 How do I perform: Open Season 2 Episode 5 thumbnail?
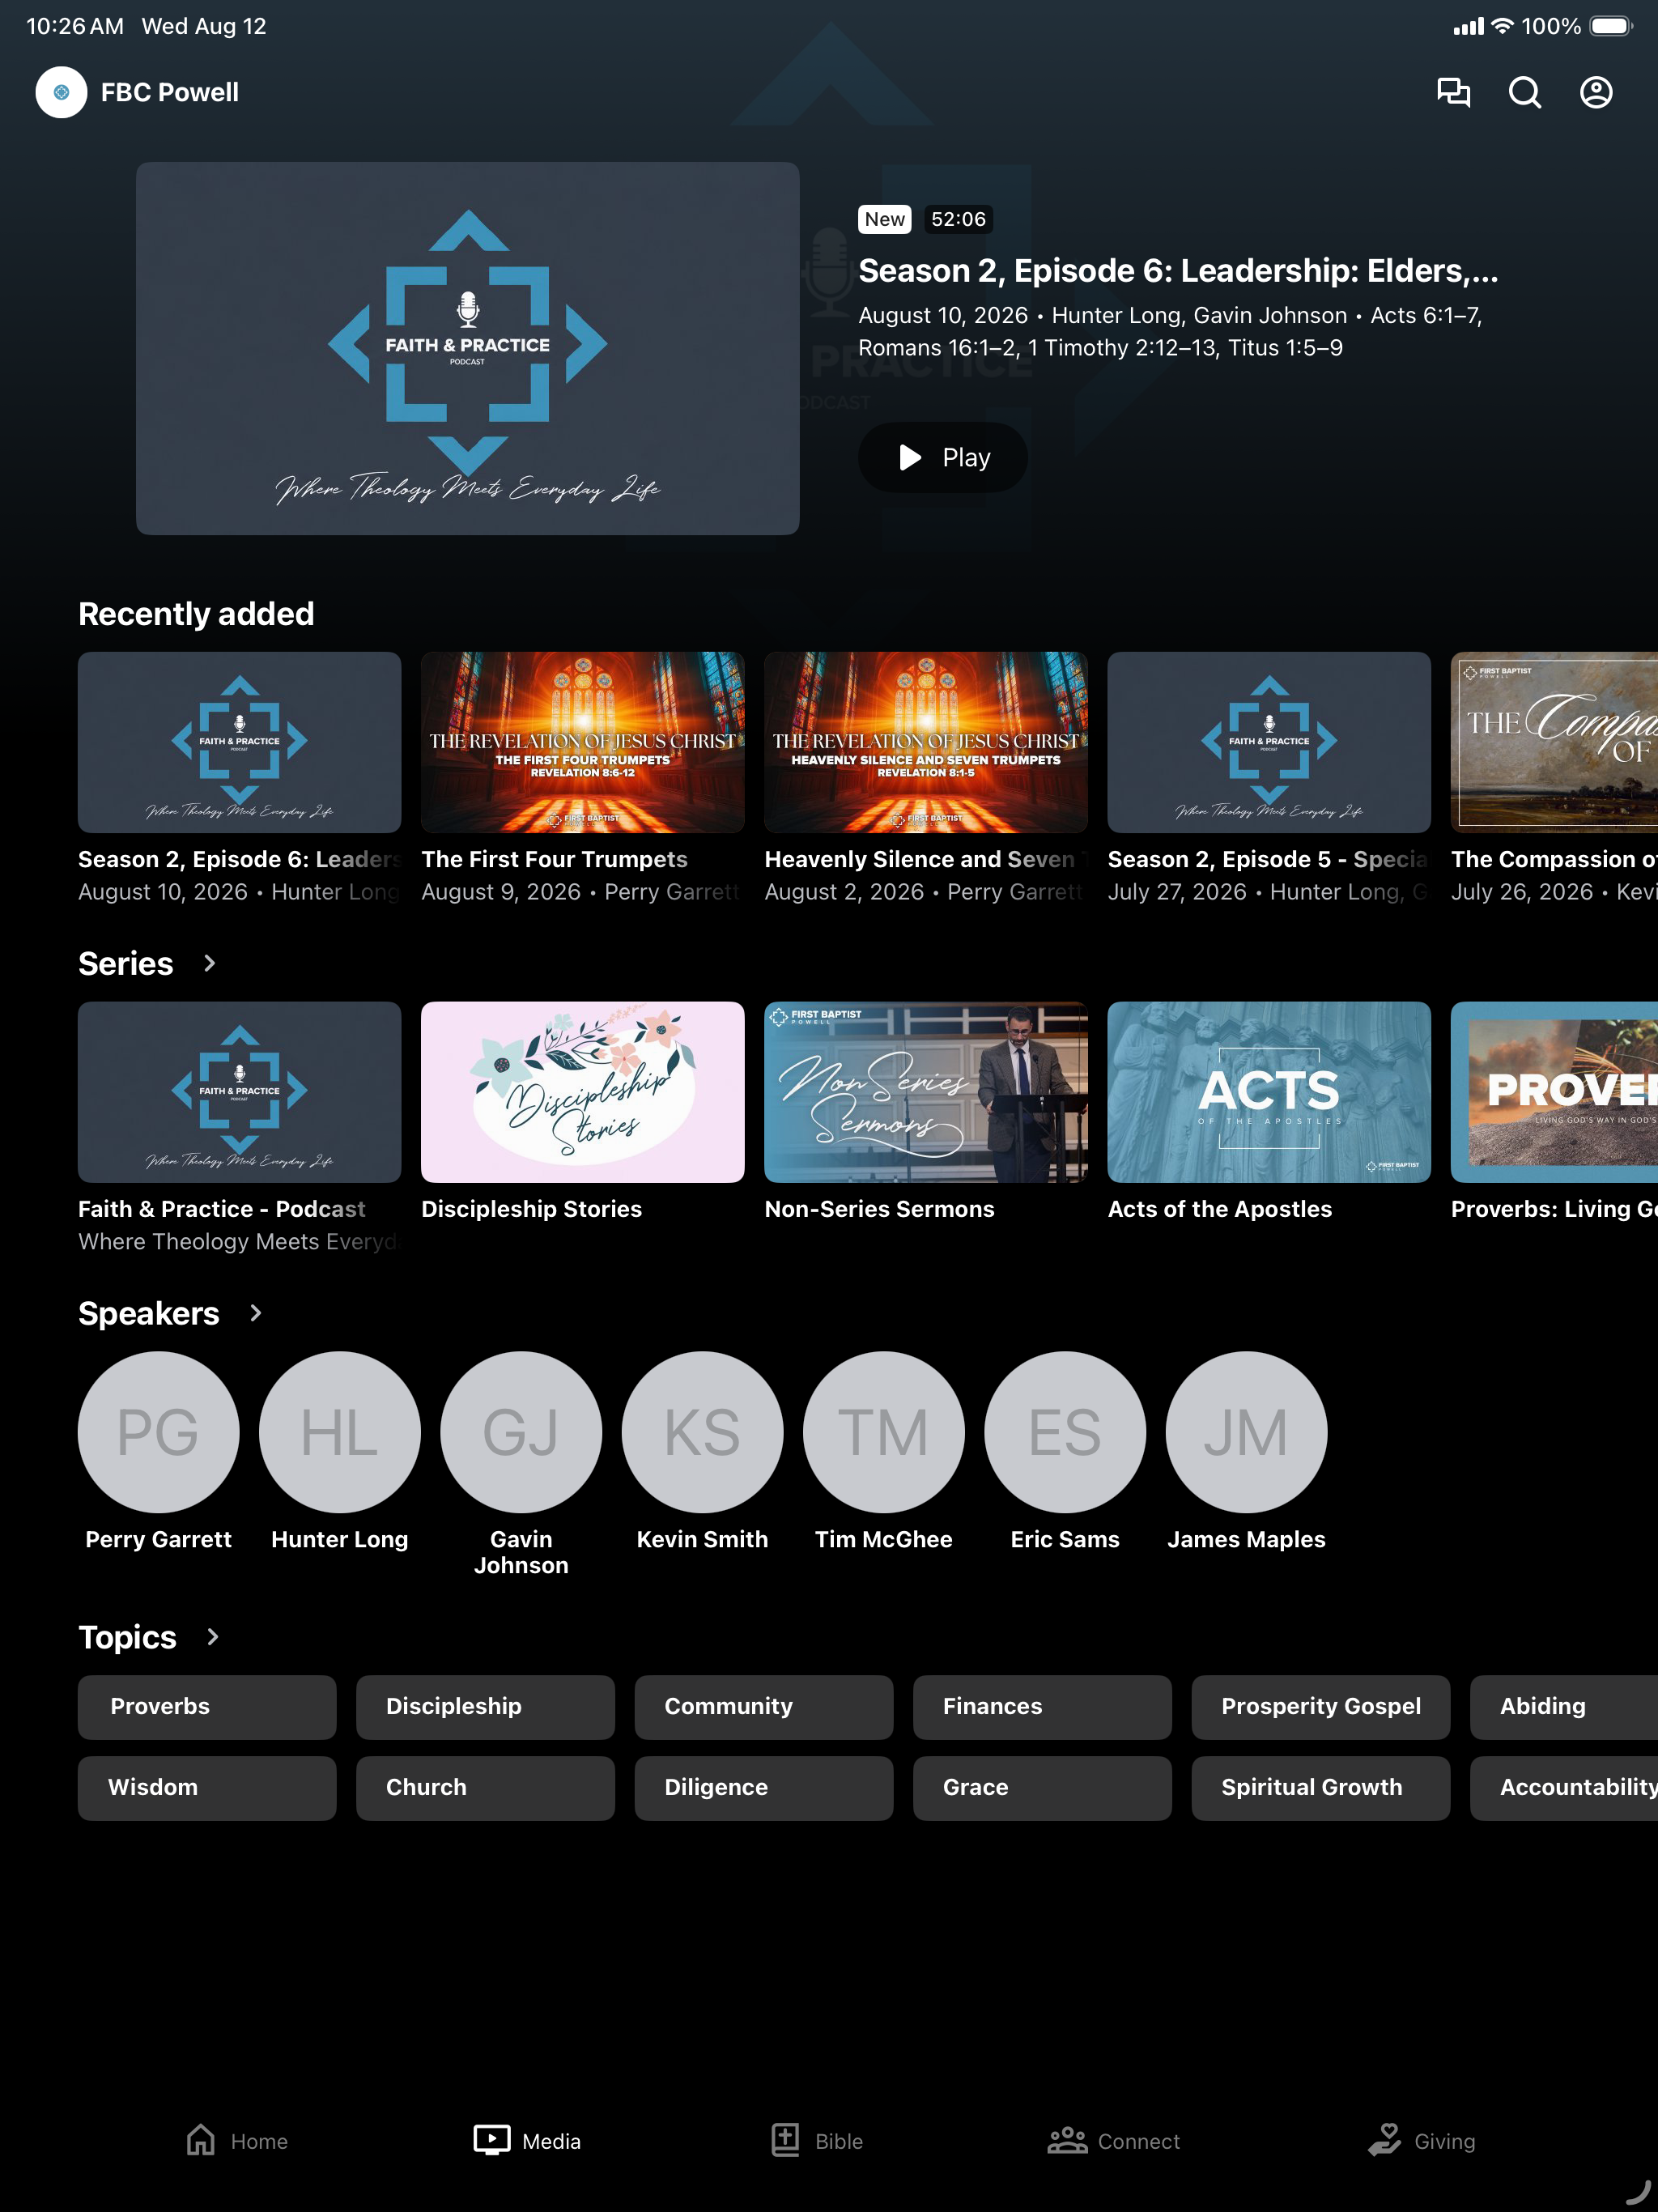click(1269, 742)
